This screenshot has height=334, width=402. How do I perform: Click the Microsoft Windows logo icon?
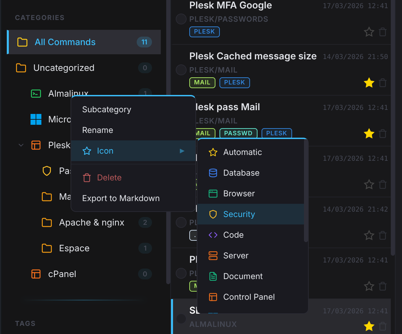(x=36, y=119)
